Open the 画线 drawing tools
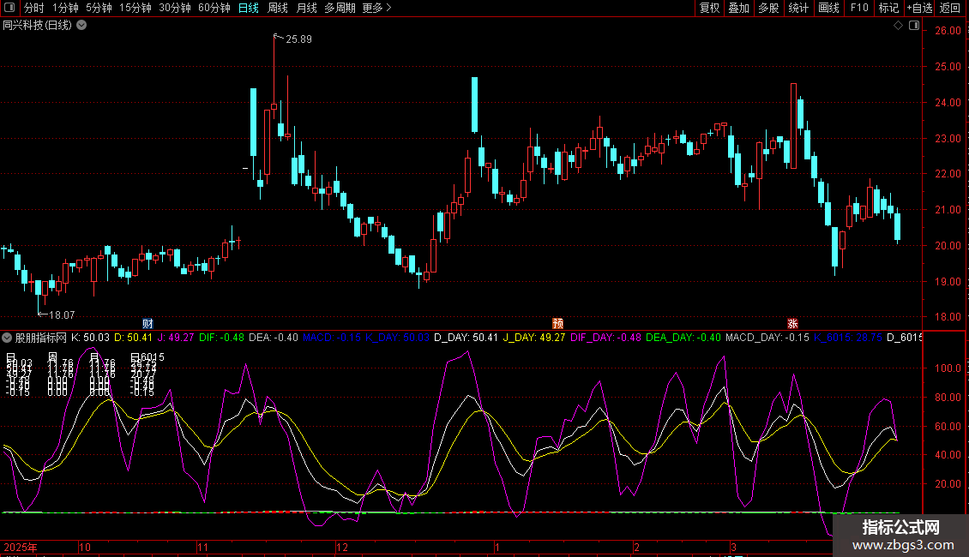This screenshot has width=969, height=557. pyautogui.click(x=828, y=9)
